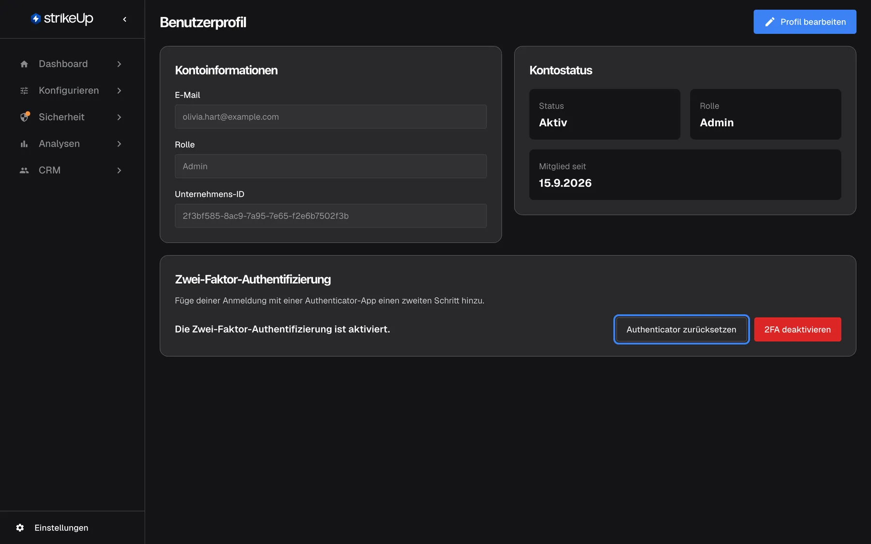Open the Konfigurieren menu item
Image resolution: width=871 pixels, height=544 pixels.
pos(72,90)
